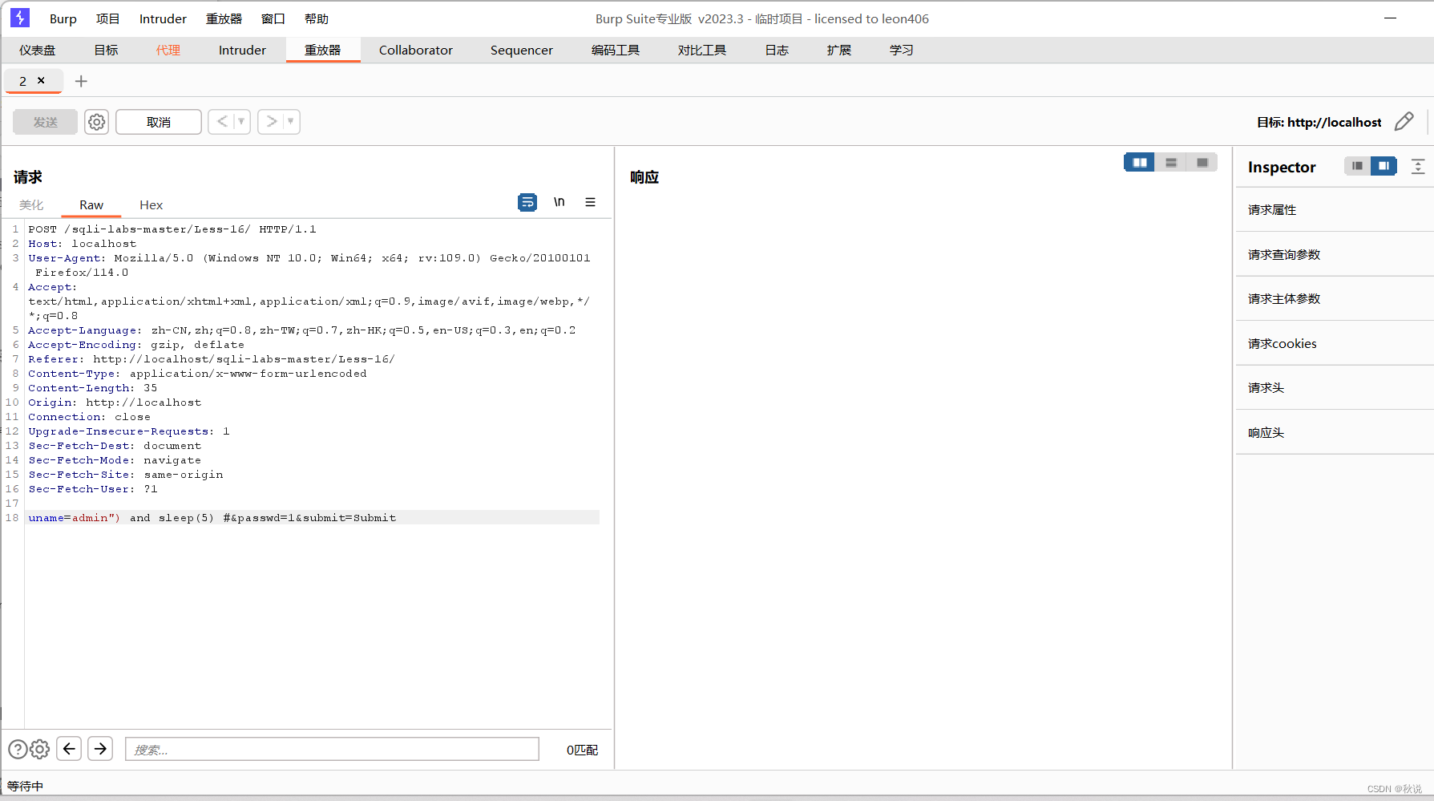Click the 取消 cancel button

(159, 122)
